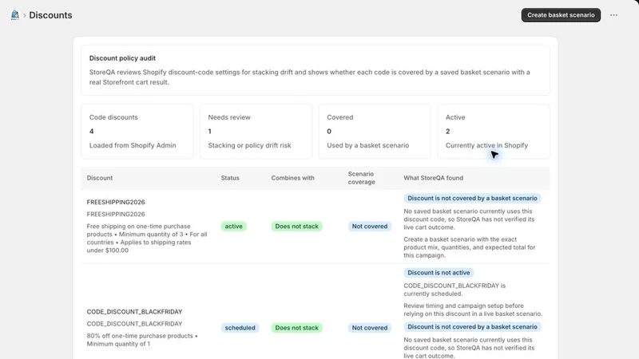Open the Covered summary card
639x359 pixels.
click(375, 131)
